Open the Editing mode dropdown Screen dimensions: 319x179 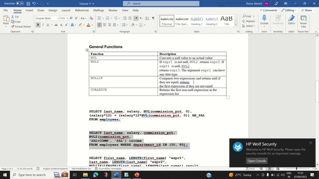pos(289,10)
